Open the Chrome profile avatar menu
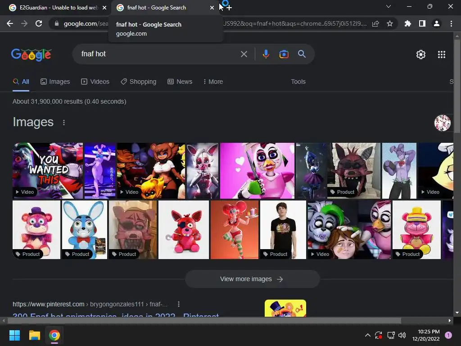Screen dimensions: 461x346 pos(437,23)
